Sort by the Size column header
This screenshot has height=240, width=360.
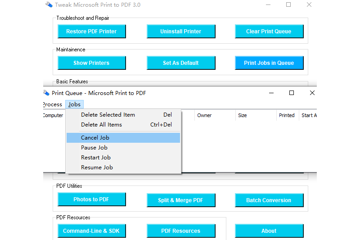coord(256,115)
